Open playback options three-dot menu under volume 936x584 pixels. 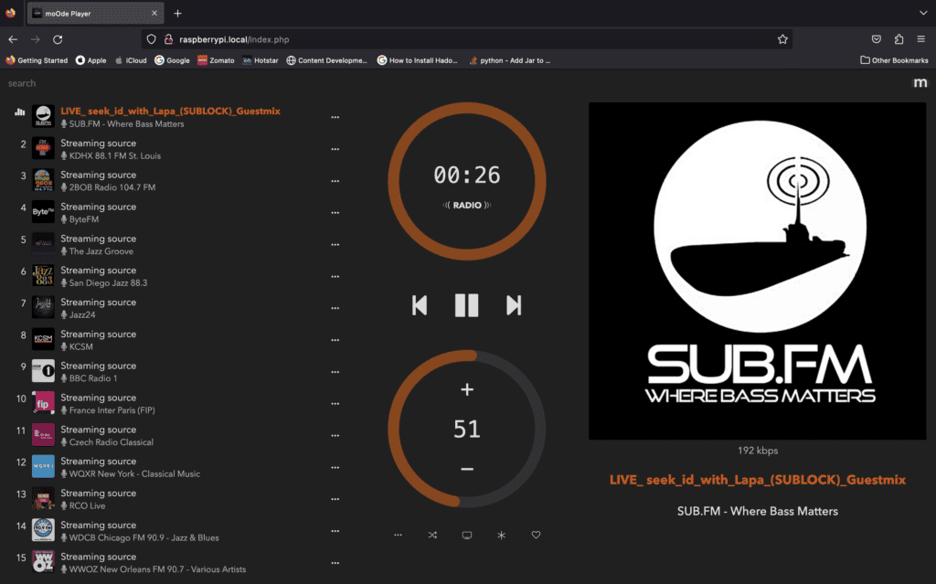point(398,535)
